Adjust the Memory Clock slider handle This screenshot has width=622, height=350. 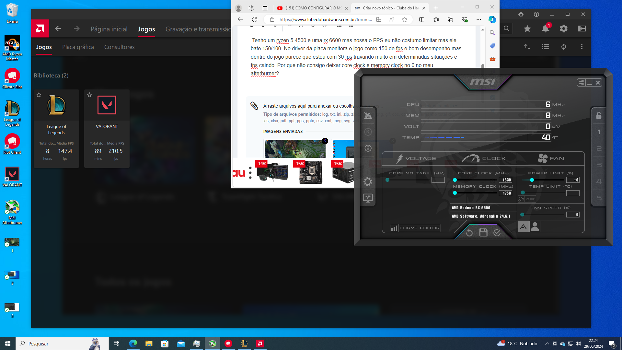click(x=455, y=193)
